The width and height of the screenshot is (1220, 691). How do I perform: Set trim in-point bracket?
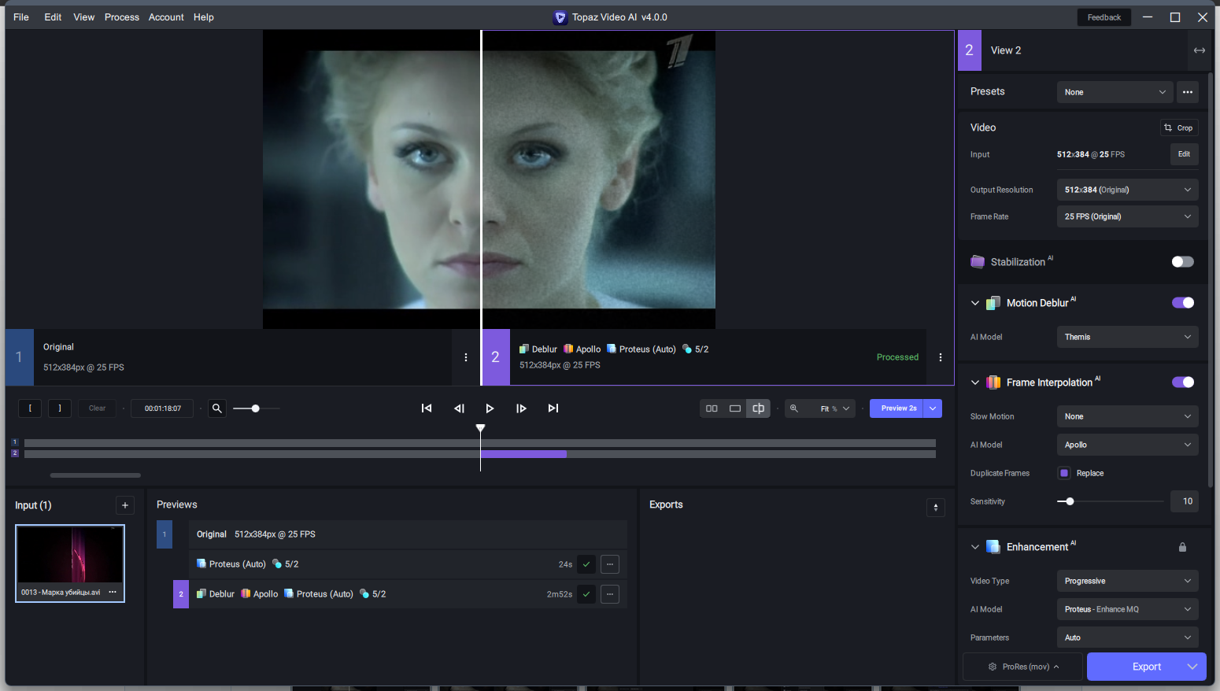[x=30, y=408]
